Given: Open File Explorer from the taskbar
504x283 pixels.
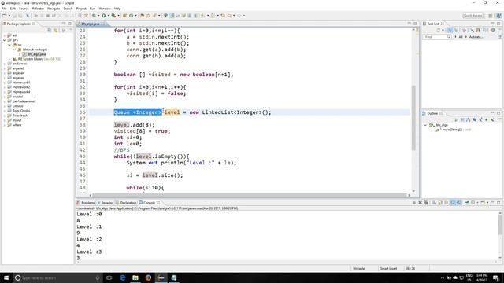Looking at the screenshot, I should click(x=135, y=277).
